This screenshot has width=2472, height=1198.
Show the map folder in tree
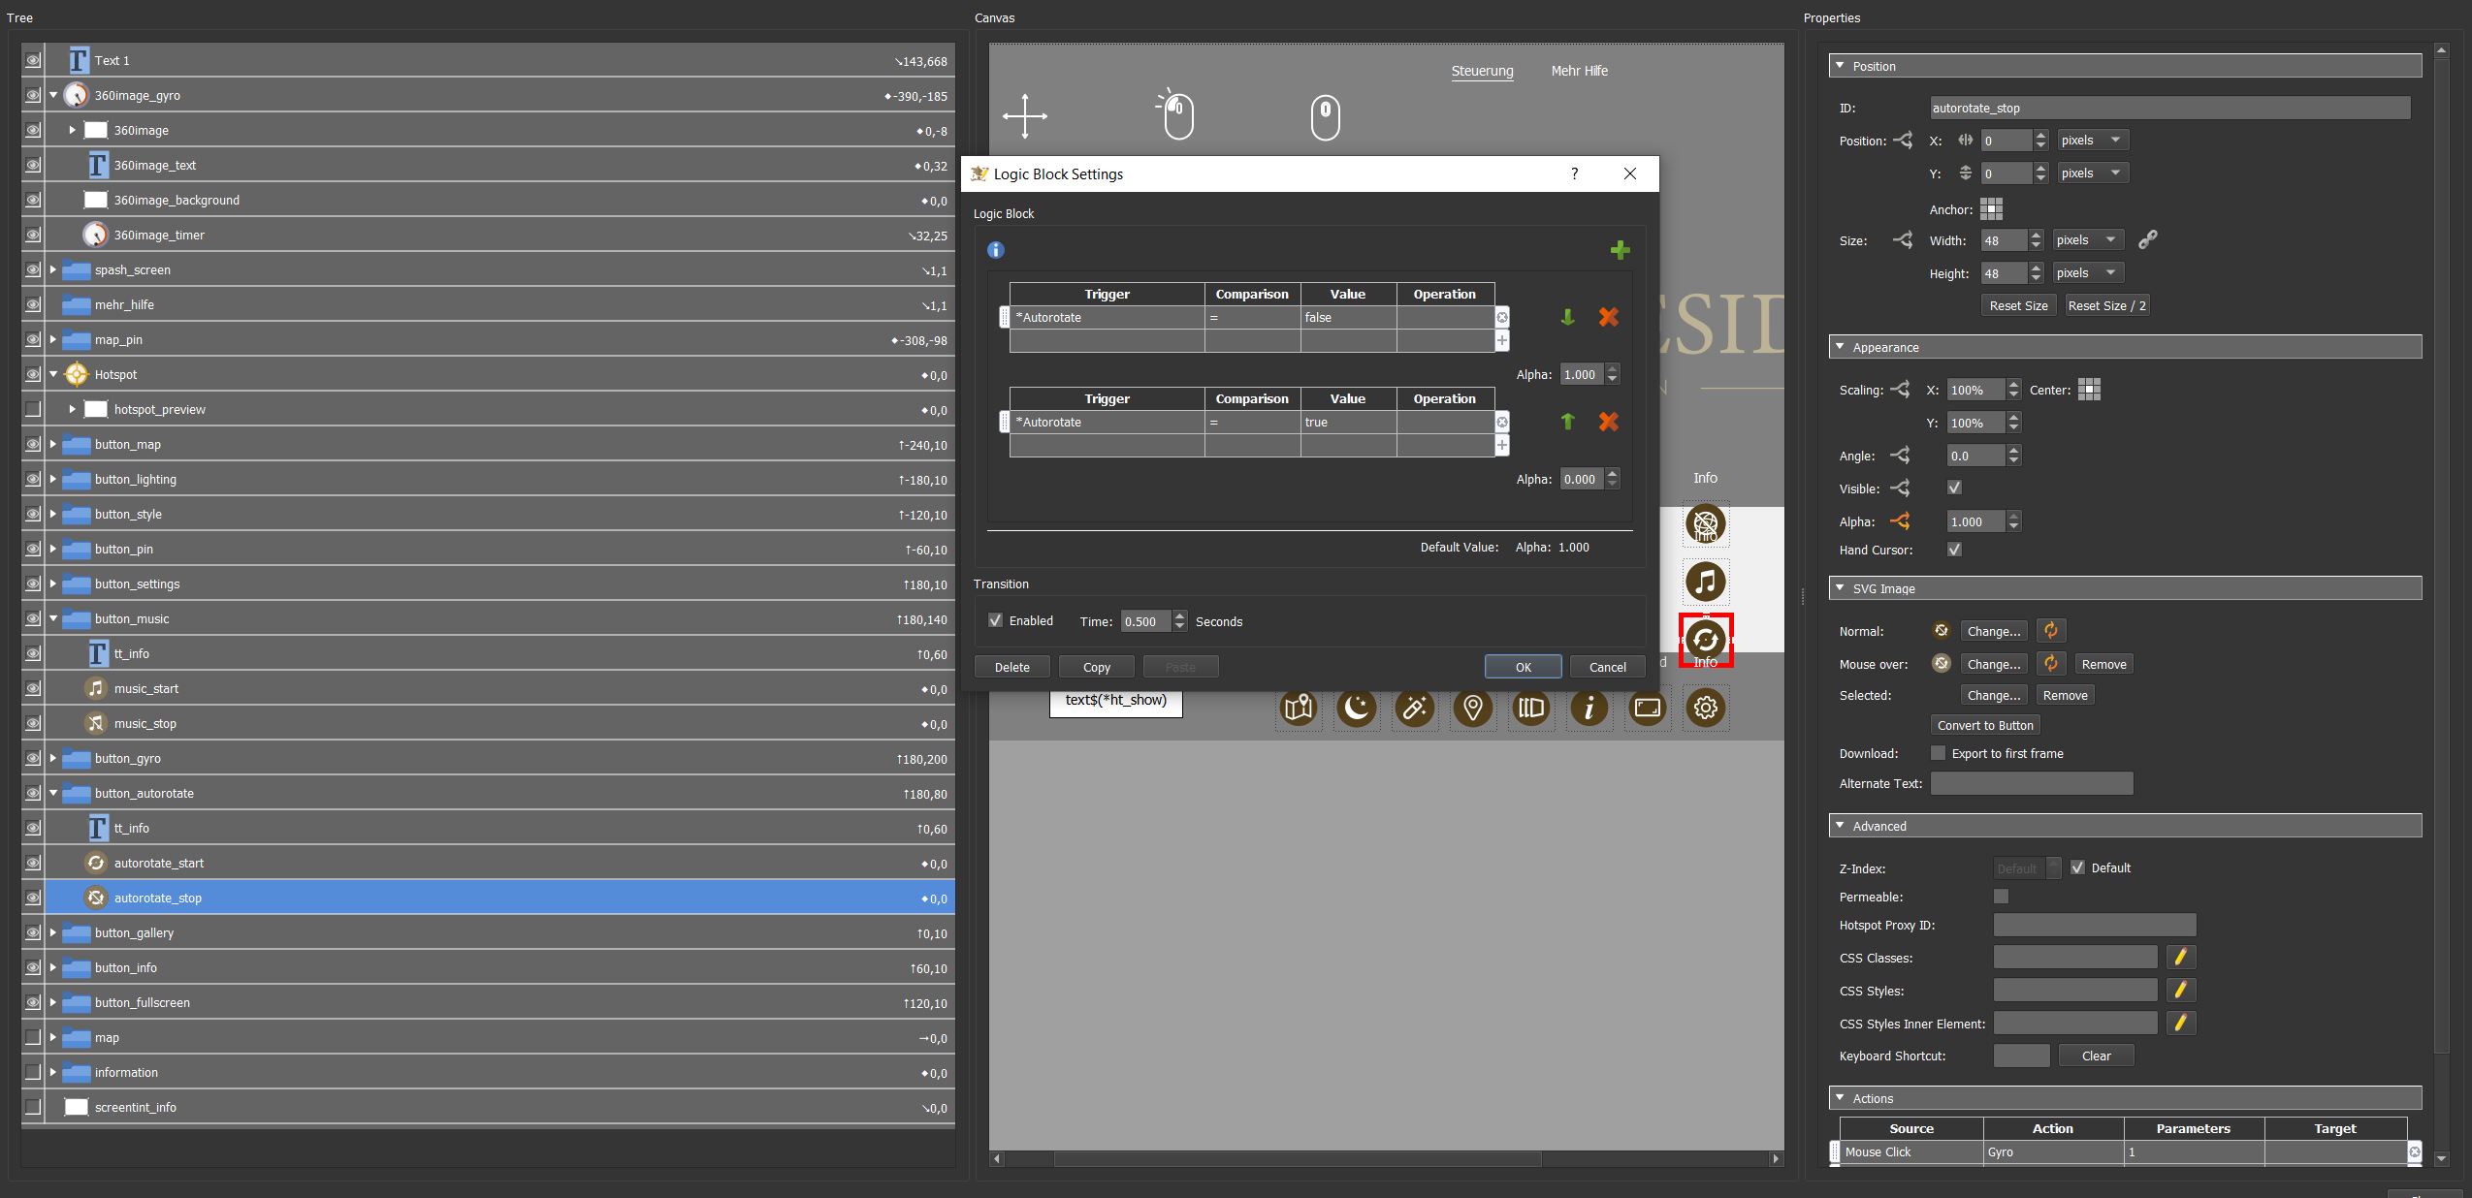tap(32, 1037)
